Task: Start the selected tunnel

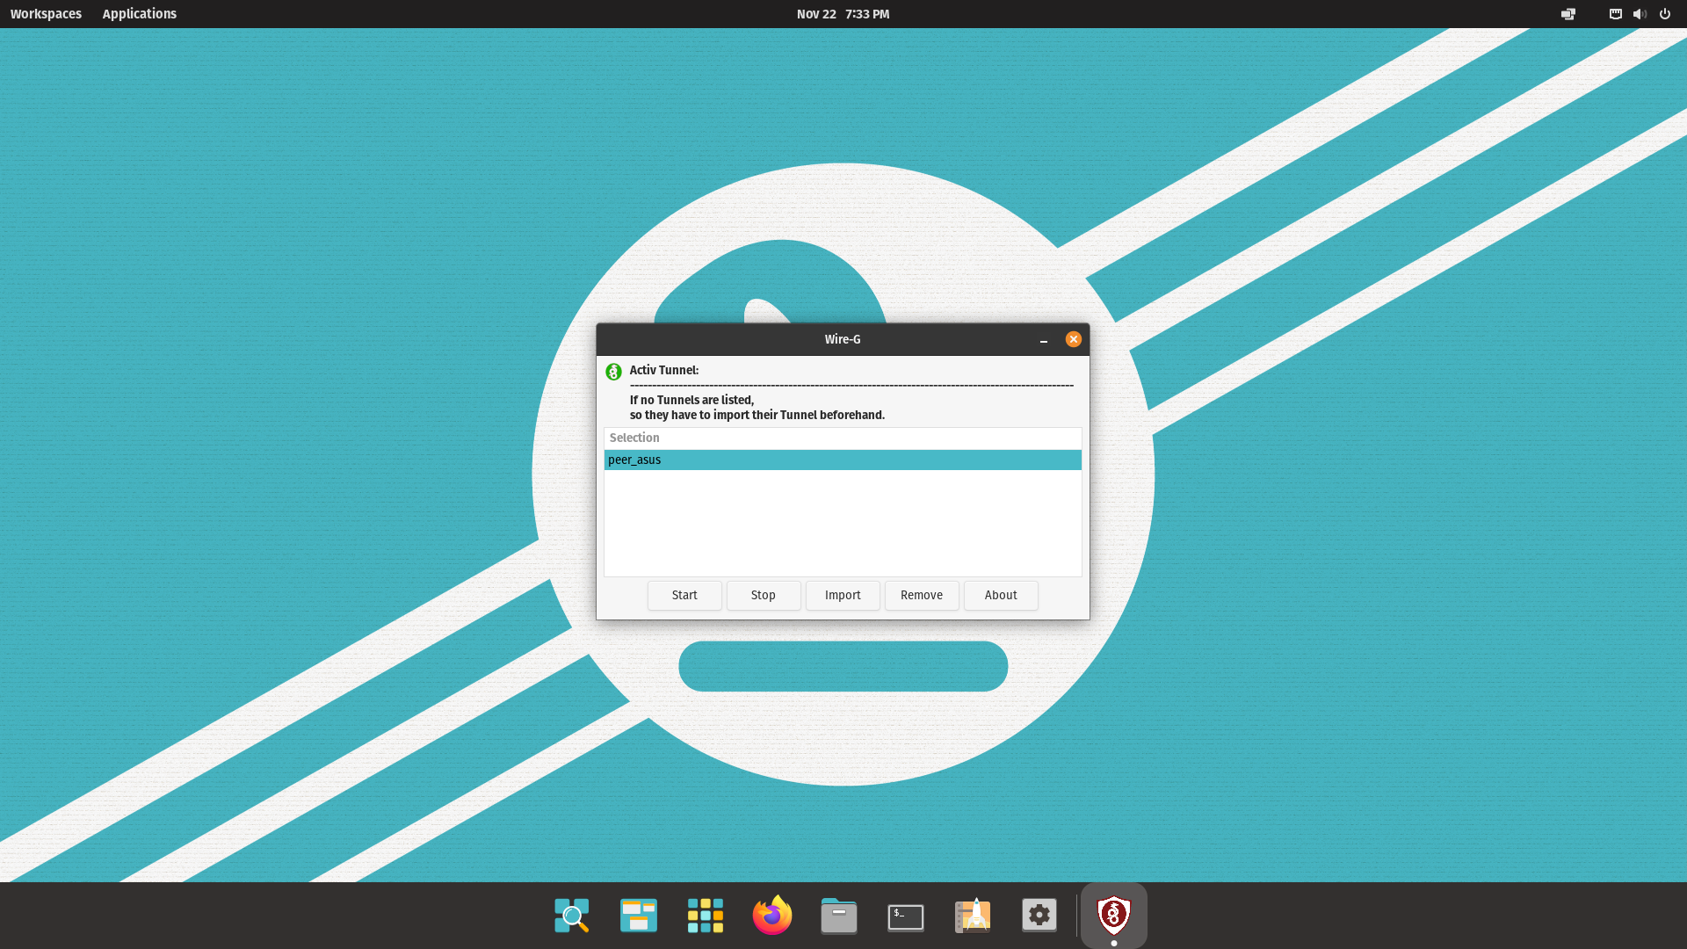Action: pos(684,595)
